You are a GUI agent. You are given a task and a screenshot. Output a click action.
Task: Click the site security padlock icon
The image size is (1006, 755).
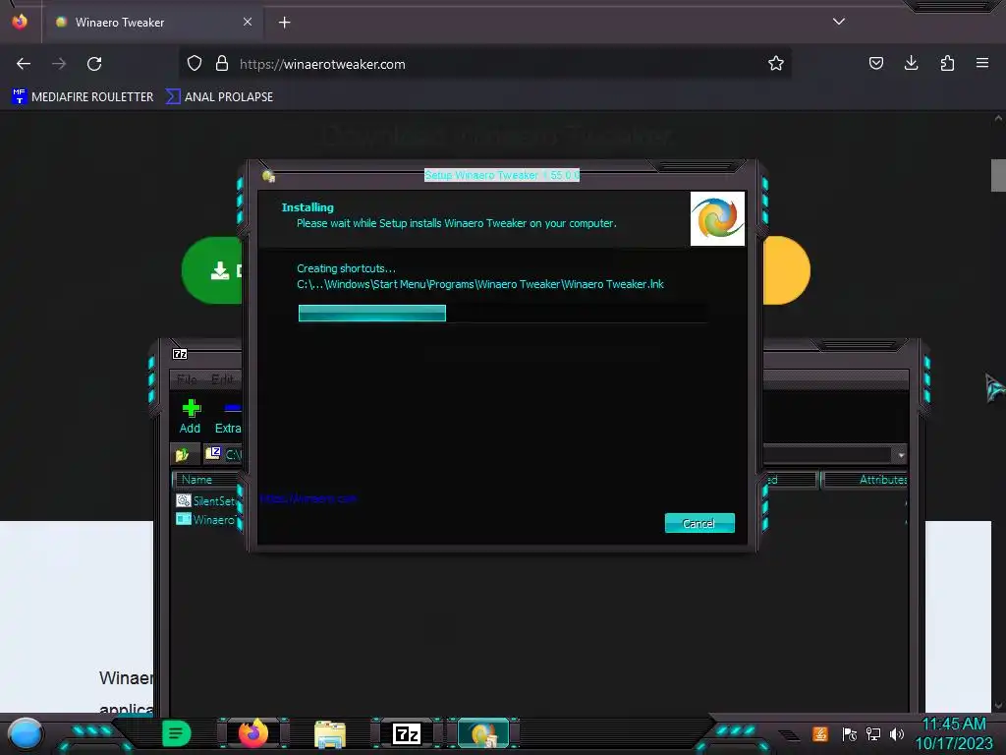(x=222, y=64)
